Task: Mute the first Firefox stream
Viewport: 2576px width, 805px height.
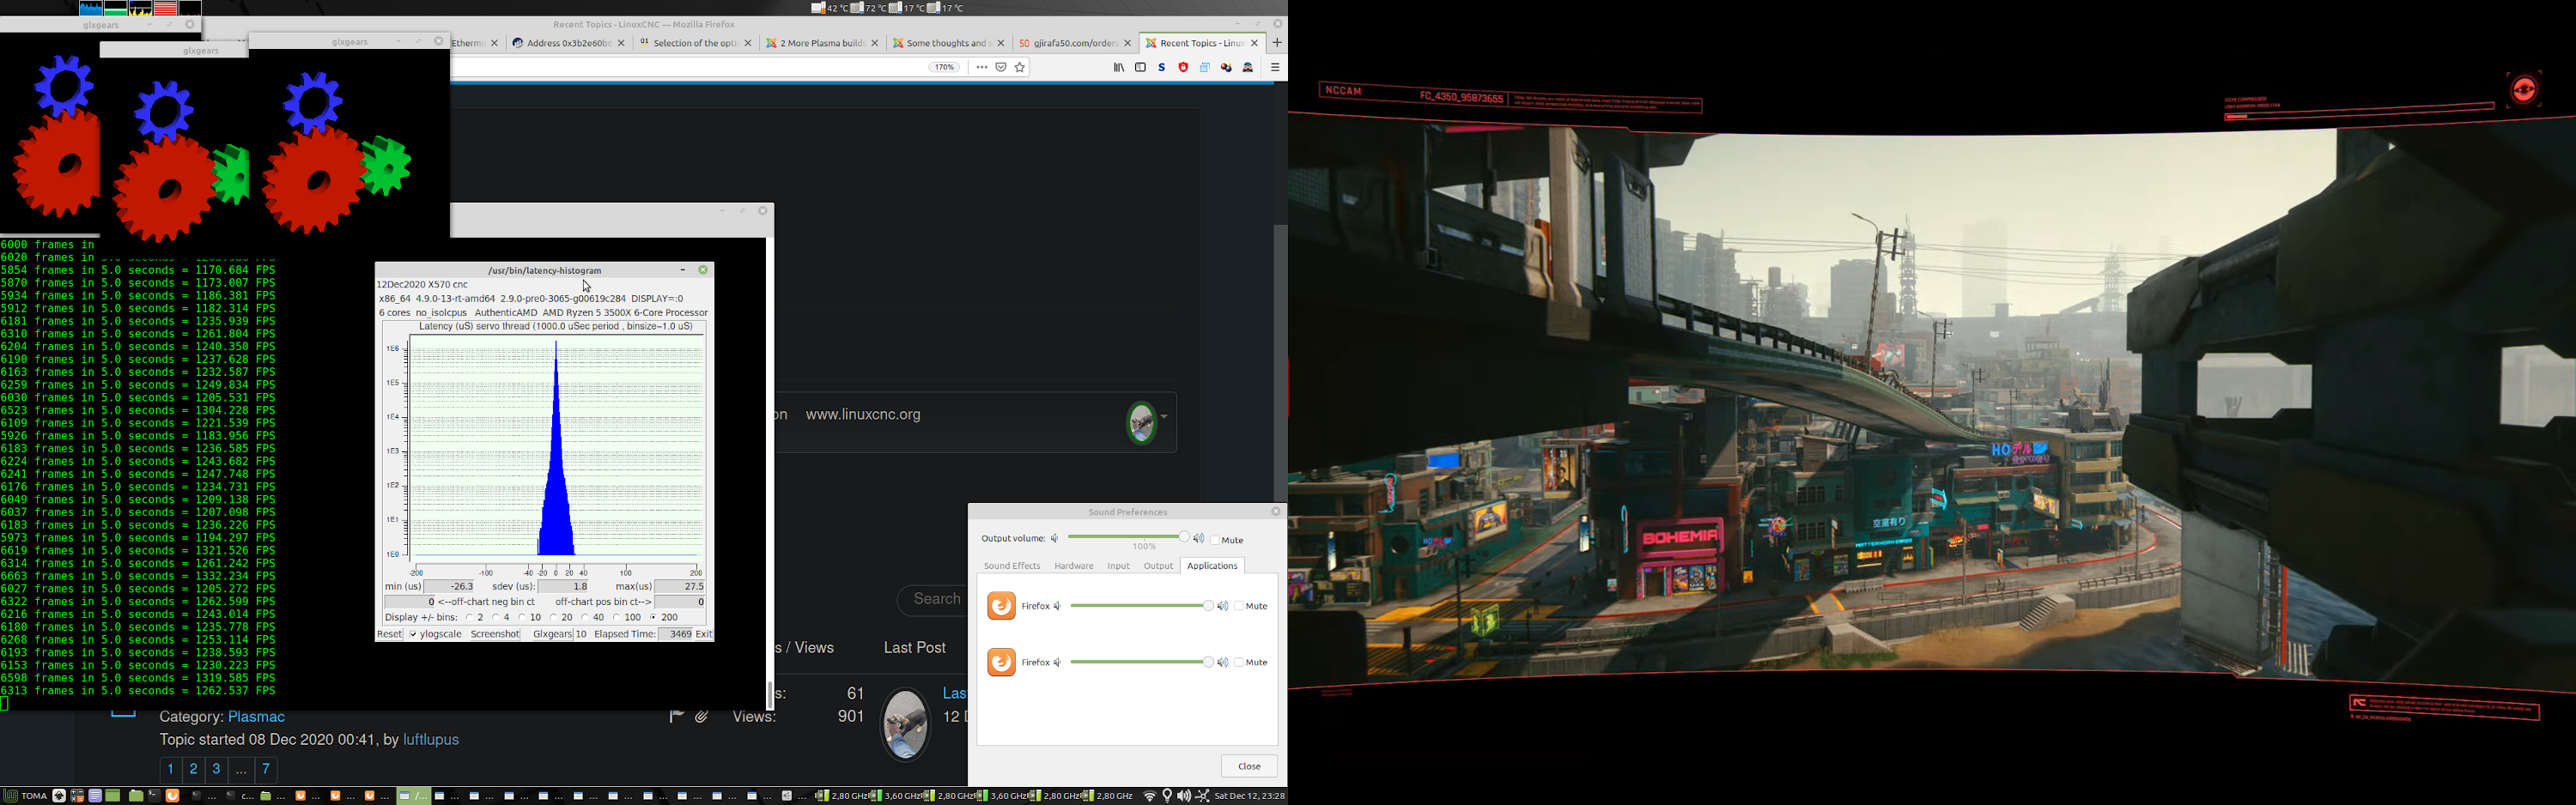Action: [x=1240, y=606]
